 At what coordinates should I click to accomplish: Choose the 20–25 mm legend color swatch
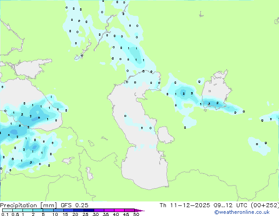pos(78,210)
